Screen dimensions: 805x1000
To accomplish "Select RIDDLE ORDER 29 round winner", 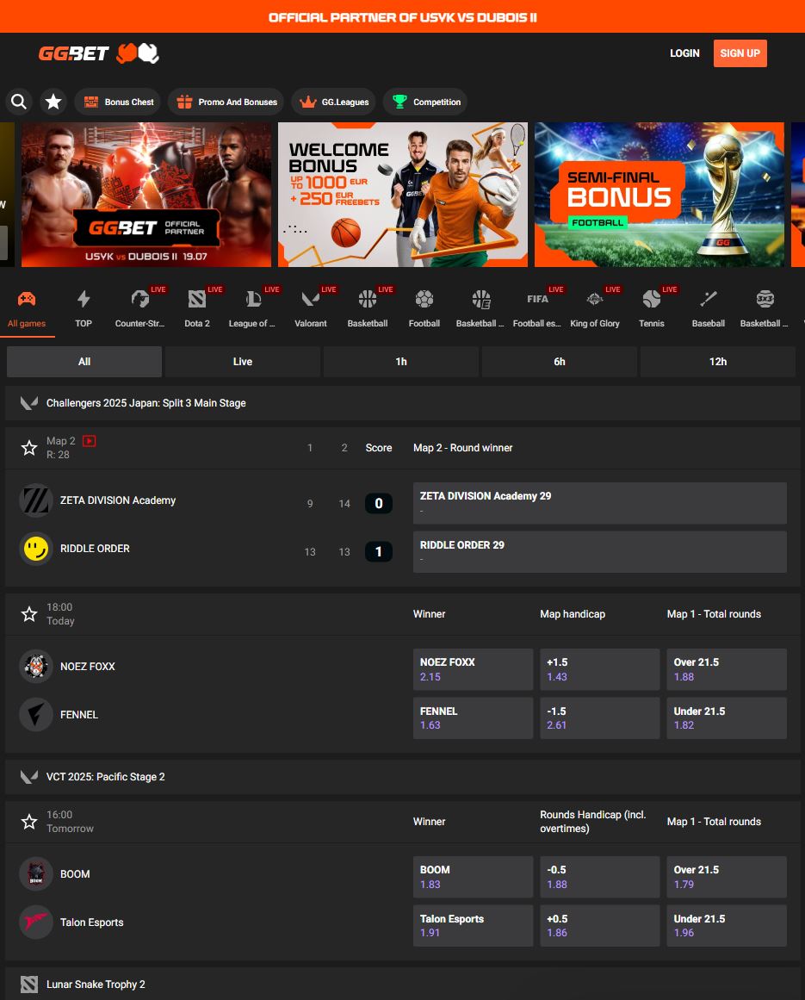I will click(600, 551).
